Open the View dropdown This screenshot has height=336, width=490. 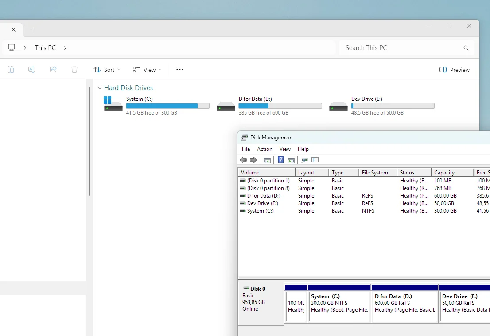(x=147, y=70)
